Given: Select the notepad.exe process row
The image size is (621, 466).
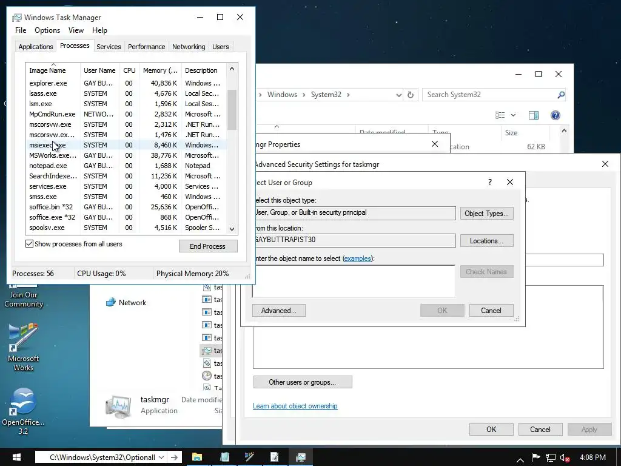Looking at the screenshot, I should click(x=126, y=166).
